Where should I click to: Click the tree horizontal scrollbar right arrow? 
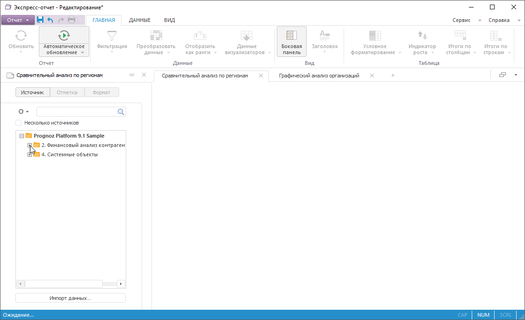(121, 284)
